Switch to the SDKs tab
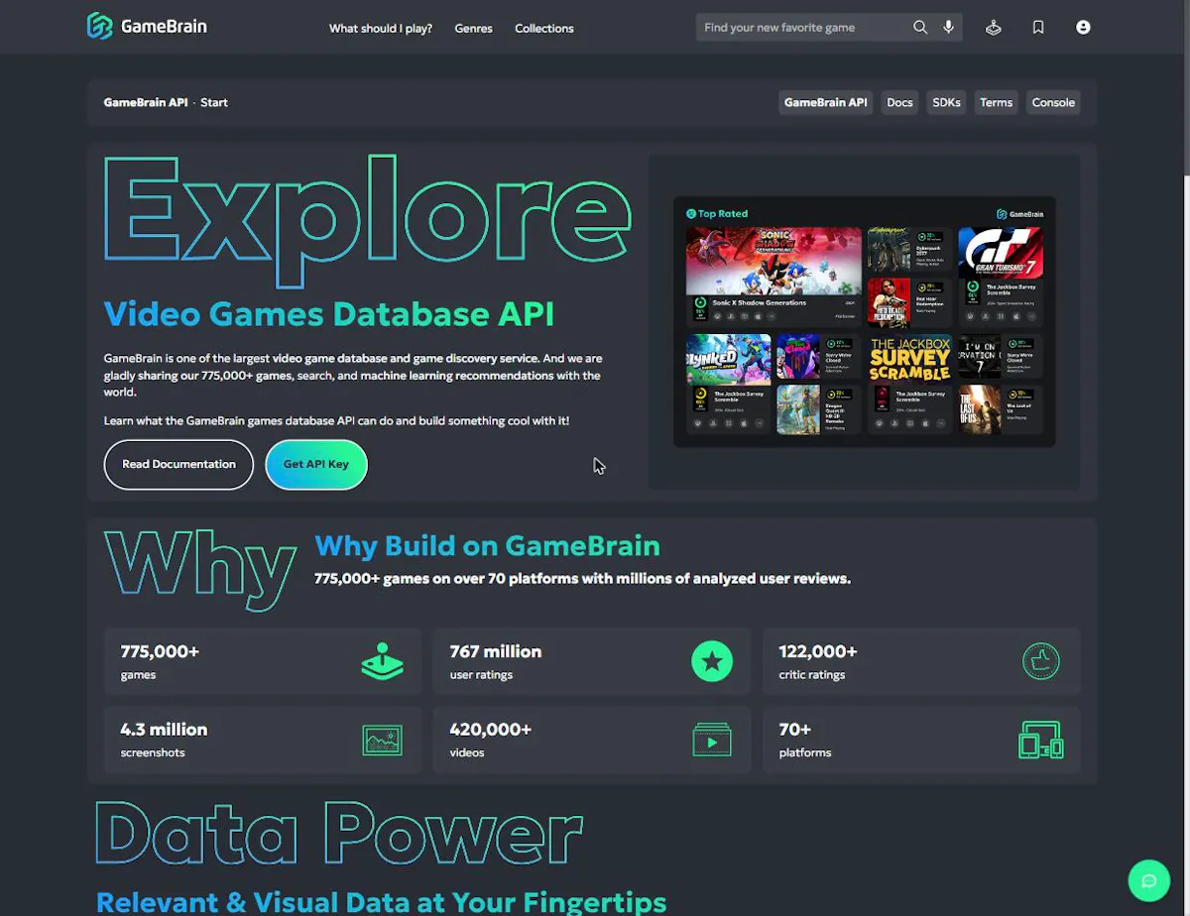The height and width of the screenshot is (916, 1190). [x=946, y=102]
